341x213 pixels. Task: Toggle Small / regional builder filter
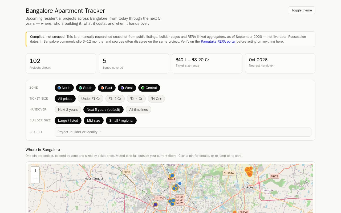pos(121,120)
